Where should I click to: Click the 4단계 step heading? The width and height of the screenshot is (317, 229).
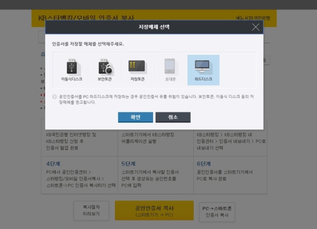coord(53,164)
